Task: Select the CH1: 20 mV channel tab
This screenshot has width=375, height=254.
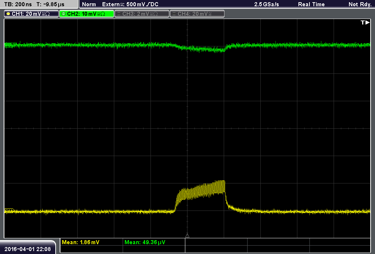Action: [31, 14]
